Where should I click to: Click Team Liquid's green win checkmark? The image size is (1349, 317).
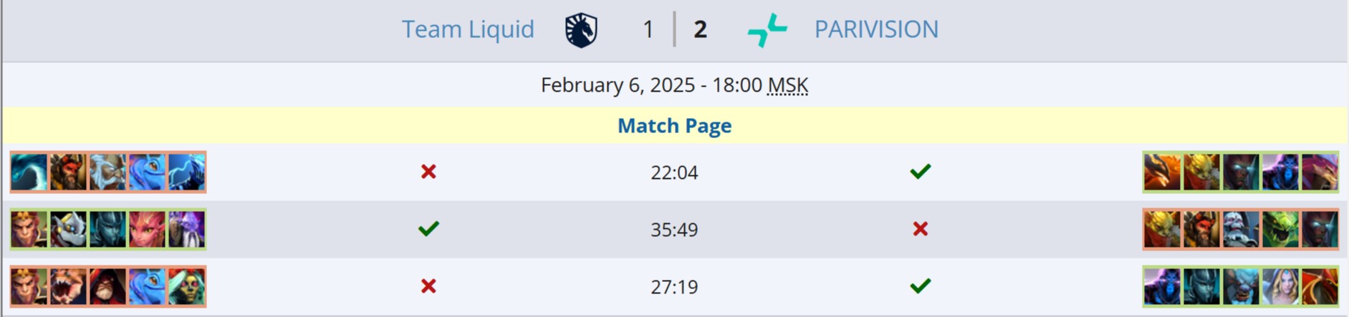428,229
